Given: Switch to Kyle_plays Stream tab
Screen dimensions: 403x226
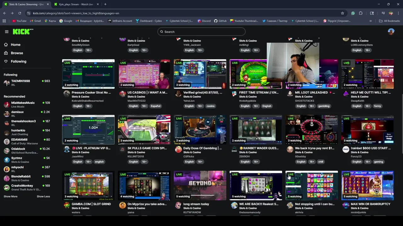Looking at the screenshot, I should [x=76, y=4].
